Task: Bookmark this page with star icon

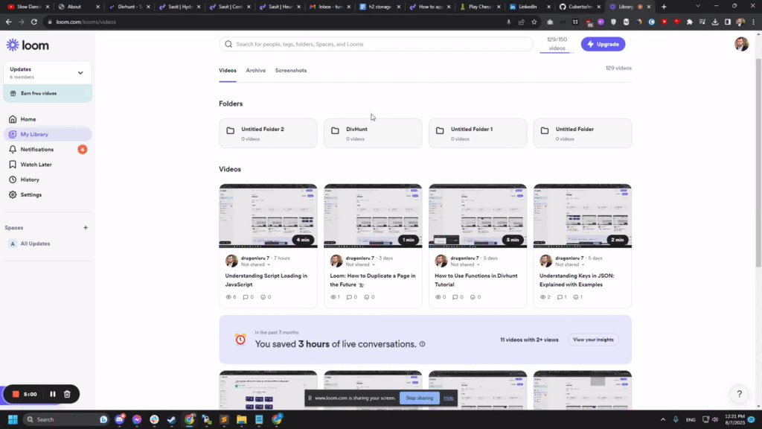Action: coord(534,22)
